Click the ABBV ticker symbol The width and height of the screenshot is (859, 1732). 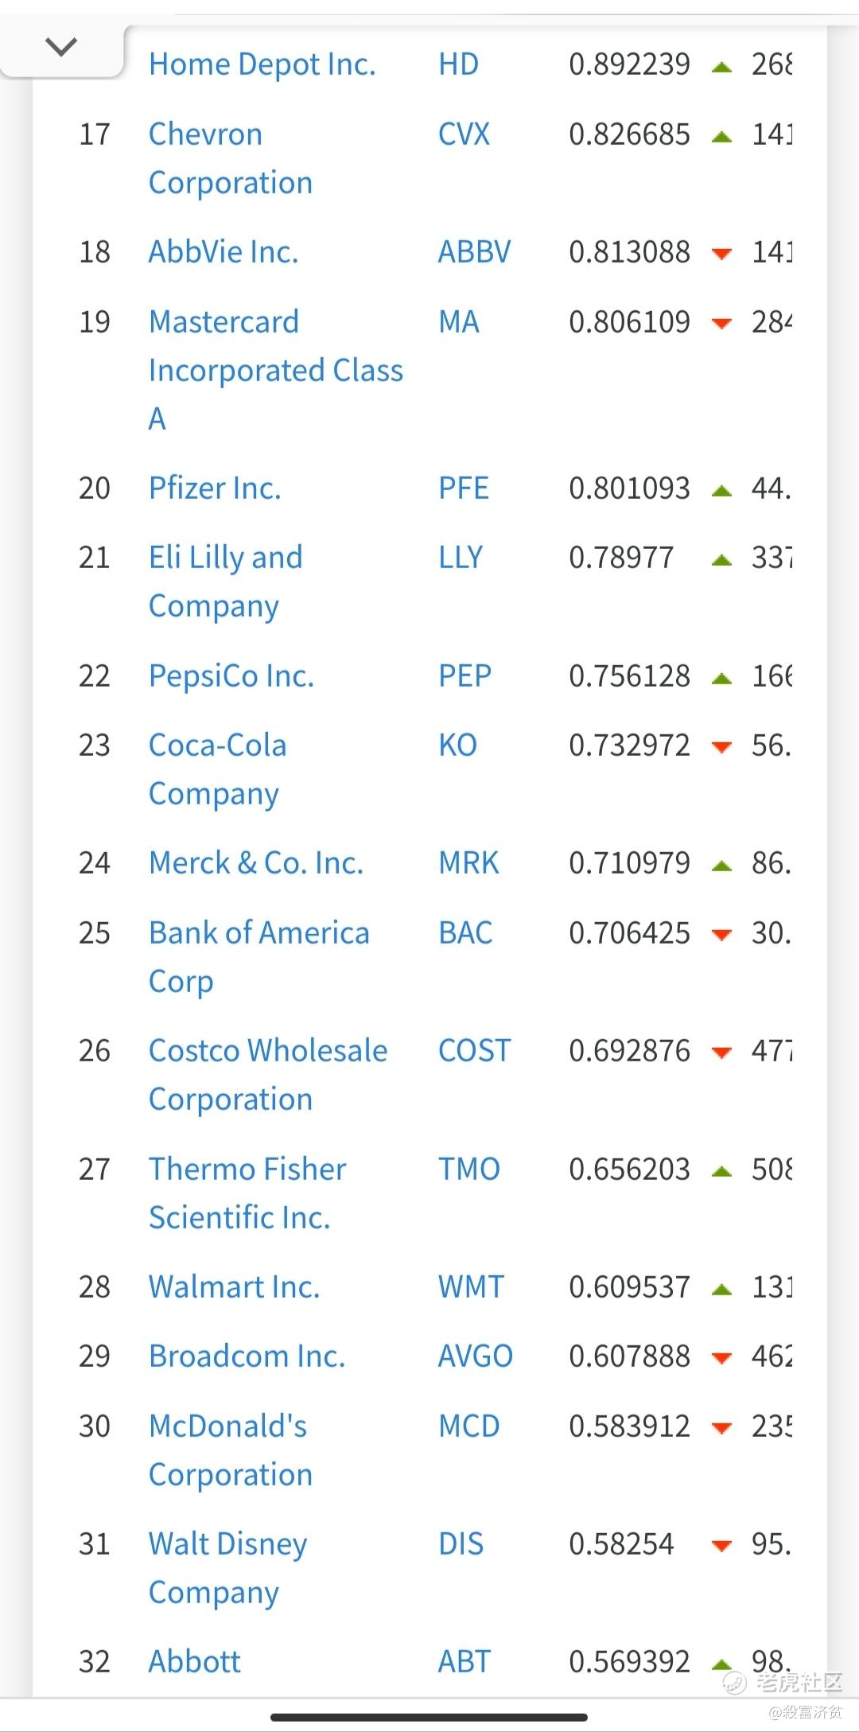(474, 252)
